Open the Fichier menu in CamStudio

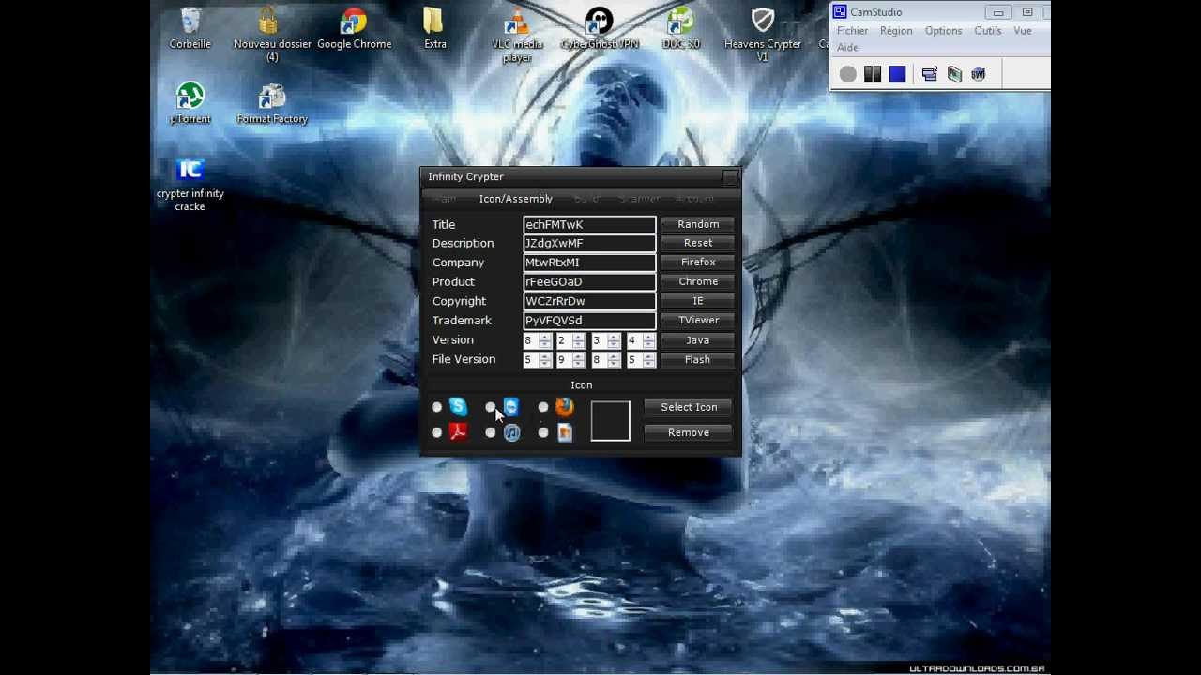click(x=852, y=31)
